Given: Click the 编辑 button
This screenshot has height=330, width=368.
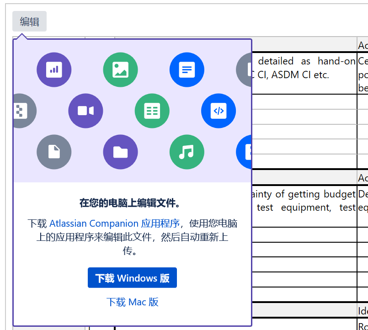Looking at the screenshot, I should click(x=29, y=21).
